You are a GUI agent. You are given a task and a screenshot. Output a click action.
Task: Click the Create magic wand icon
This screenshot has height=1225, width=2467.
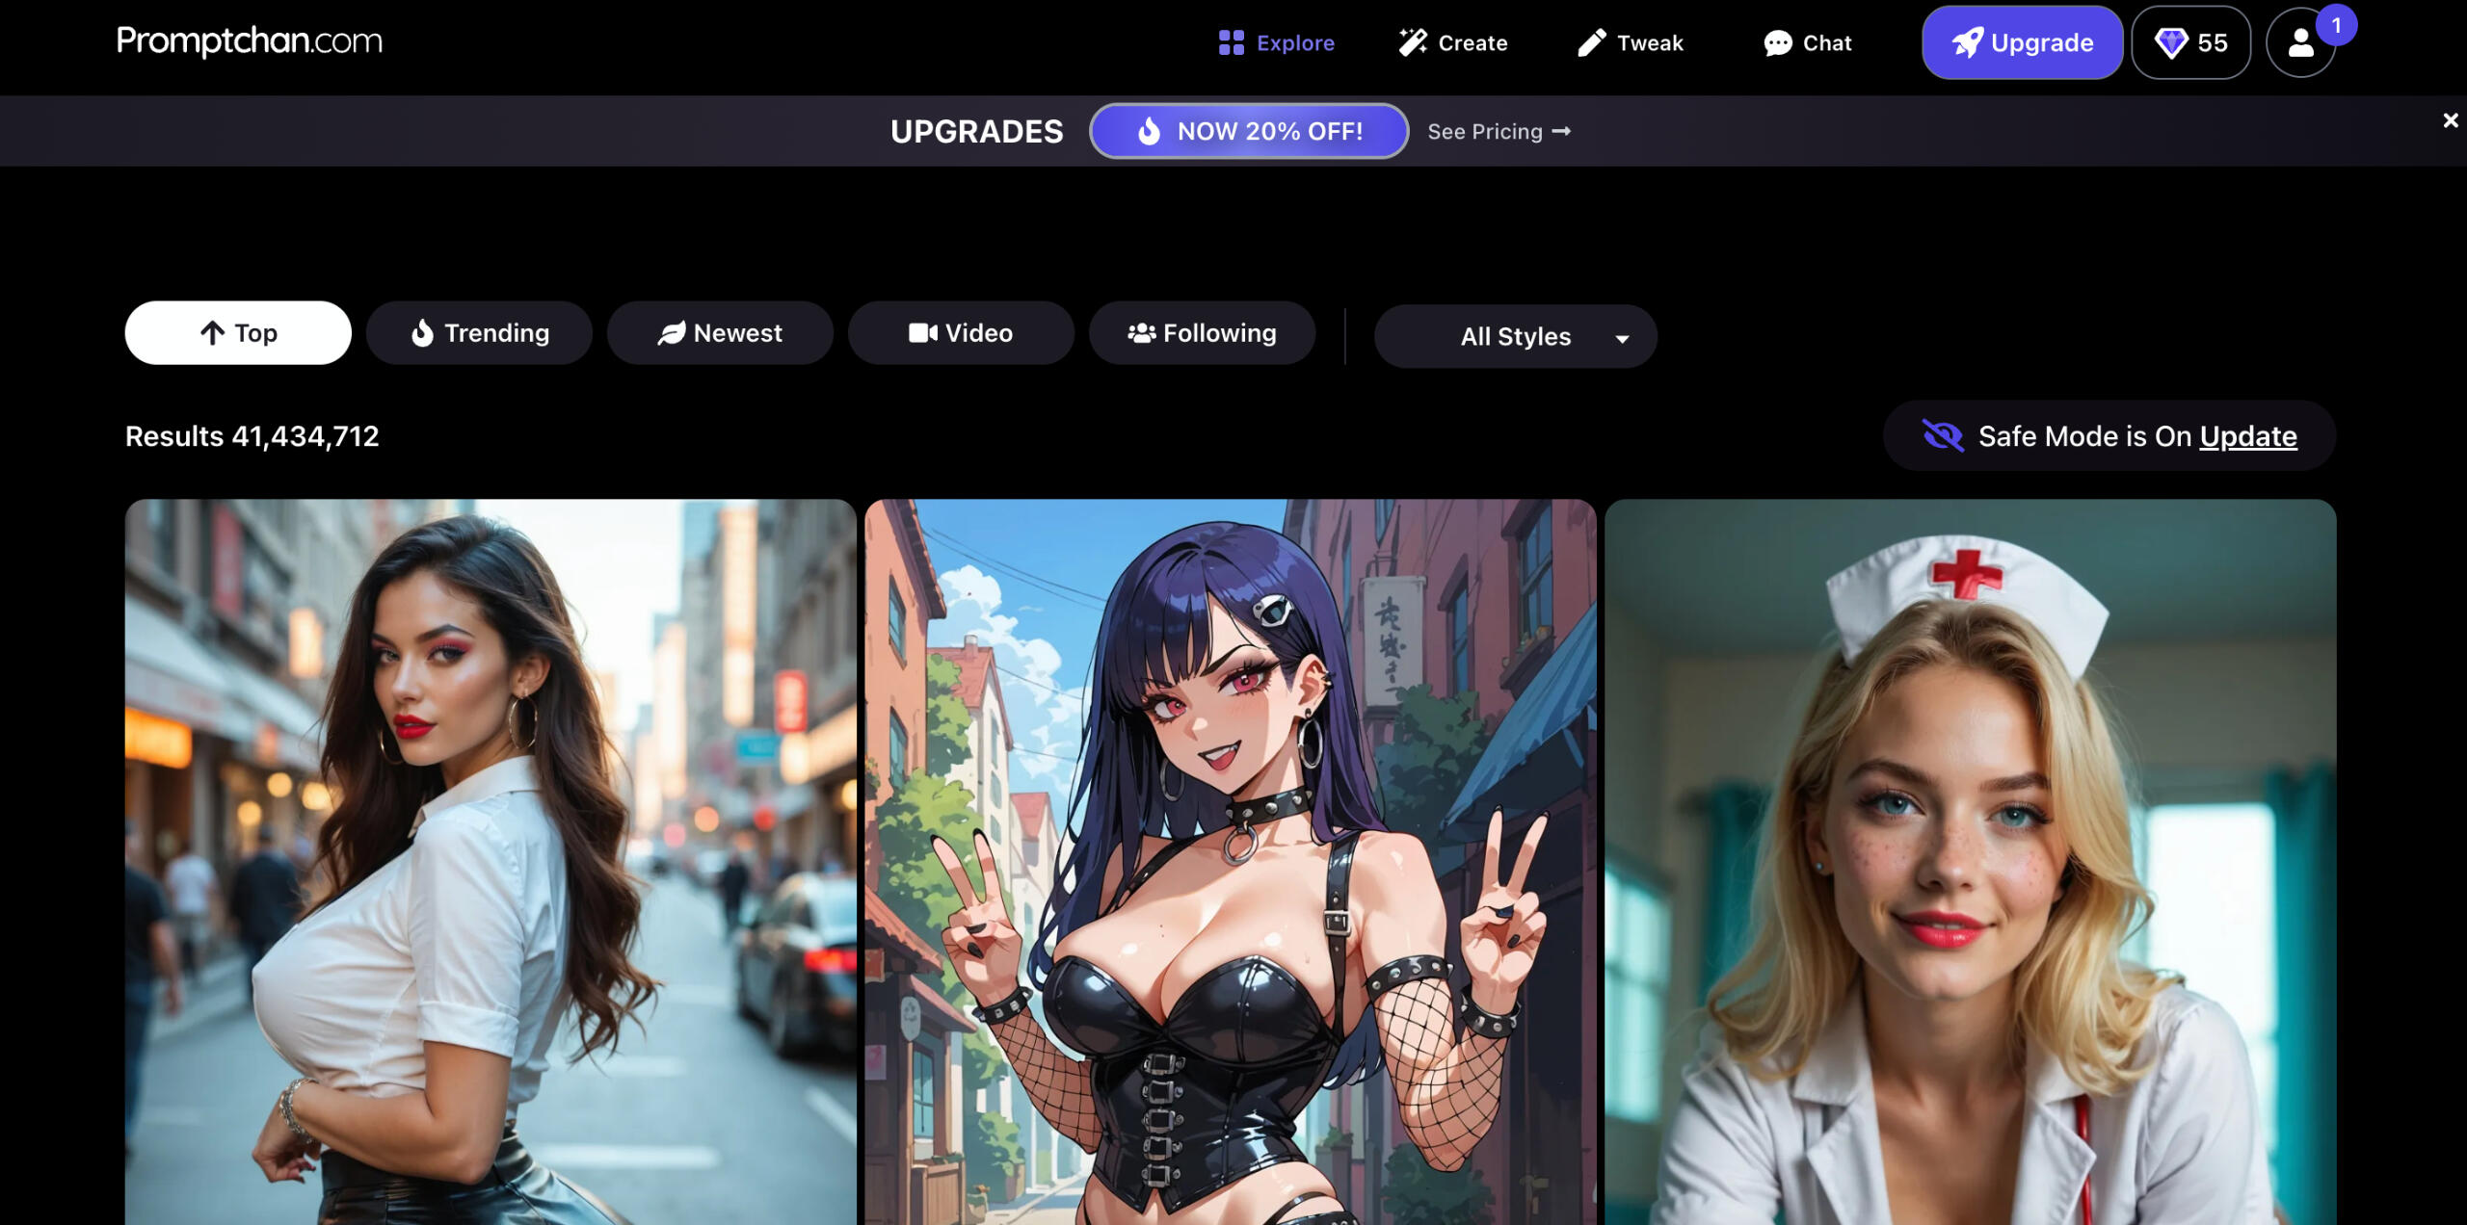point(1413,42)
